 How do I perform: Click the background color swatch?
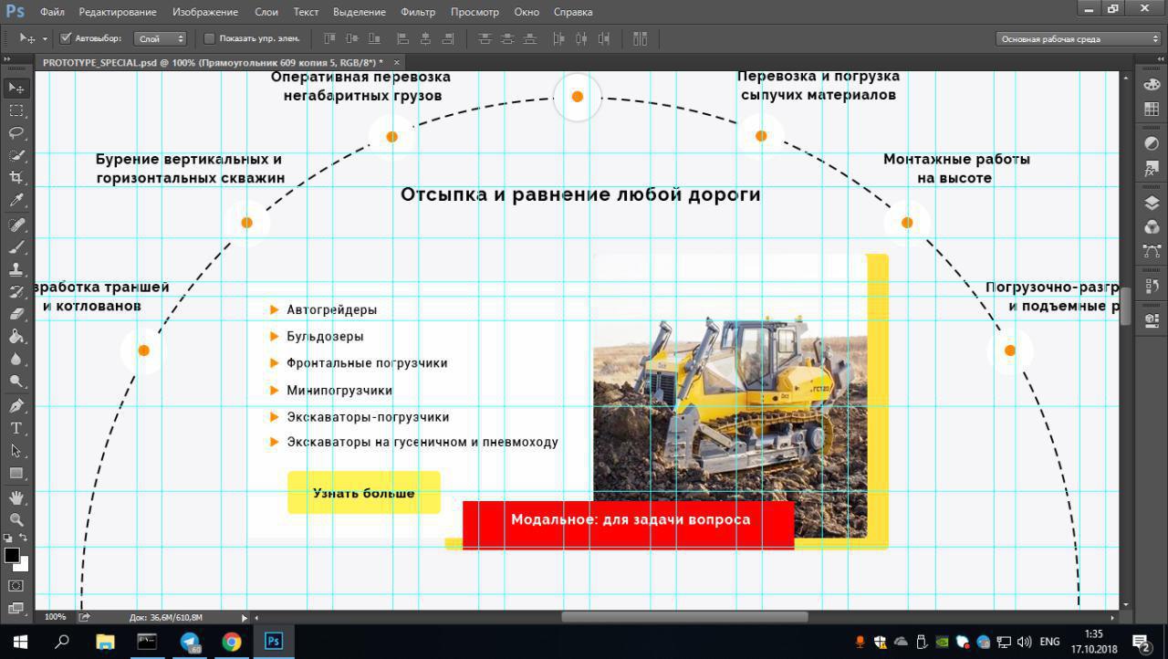24,567
